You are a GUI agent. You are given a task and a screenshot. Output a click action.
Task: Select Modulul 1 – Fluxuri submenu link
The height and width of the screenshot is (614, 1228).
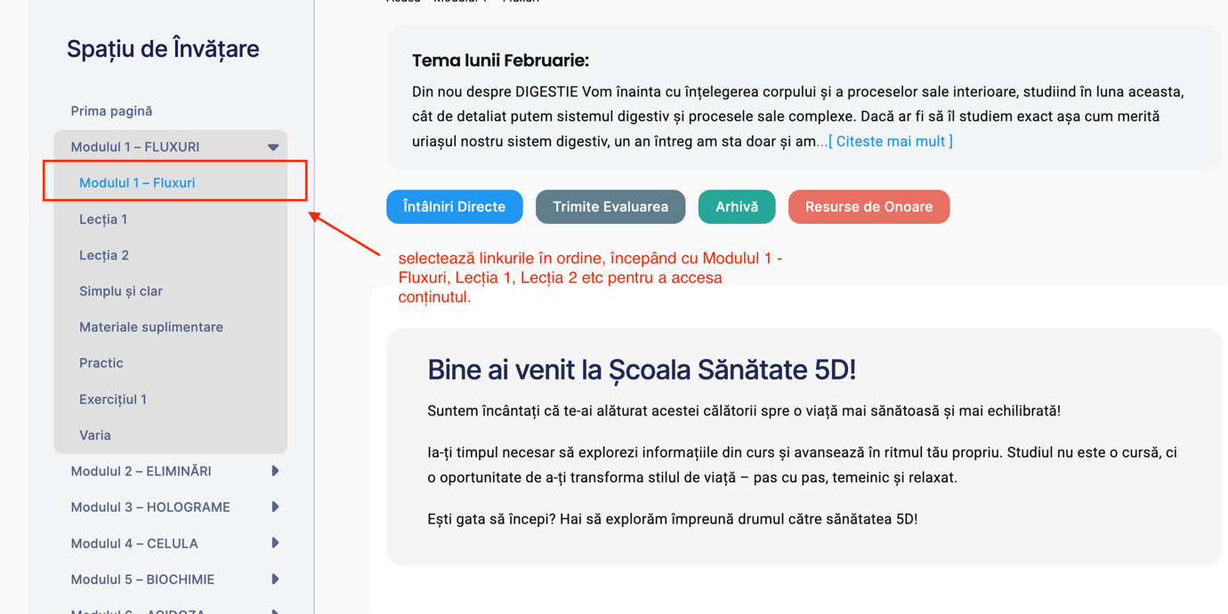(x=137, y=183)
